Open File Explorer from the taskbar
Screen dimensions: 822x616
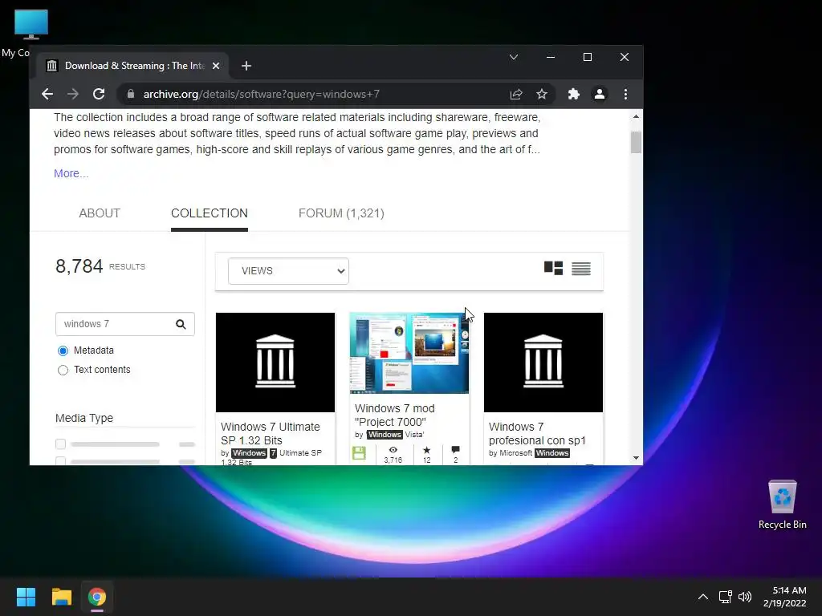(x=61, y=597)
